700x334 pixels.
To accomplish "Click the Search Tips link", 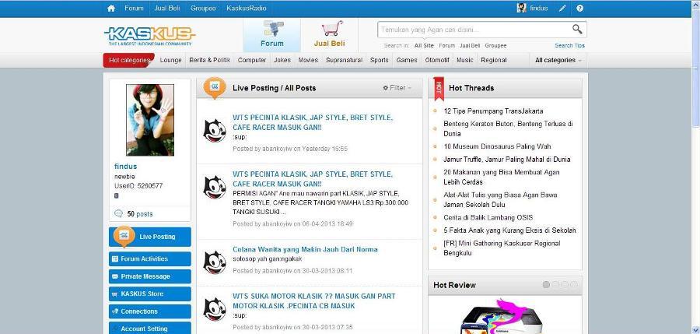I will coord(569,46).
